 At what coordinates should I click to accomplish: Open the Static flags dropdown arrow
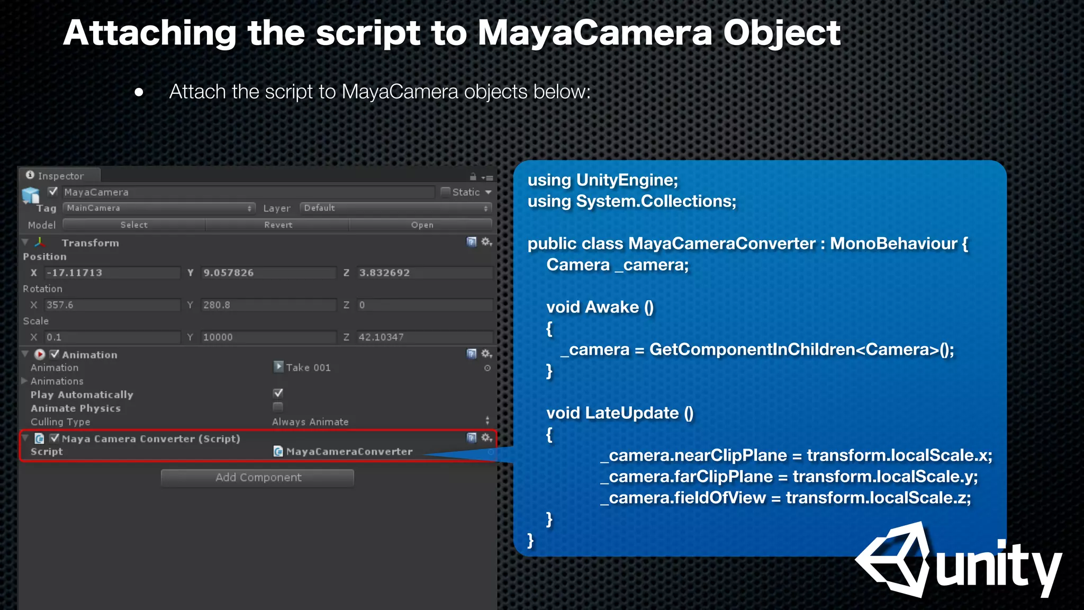pos(488,192)
